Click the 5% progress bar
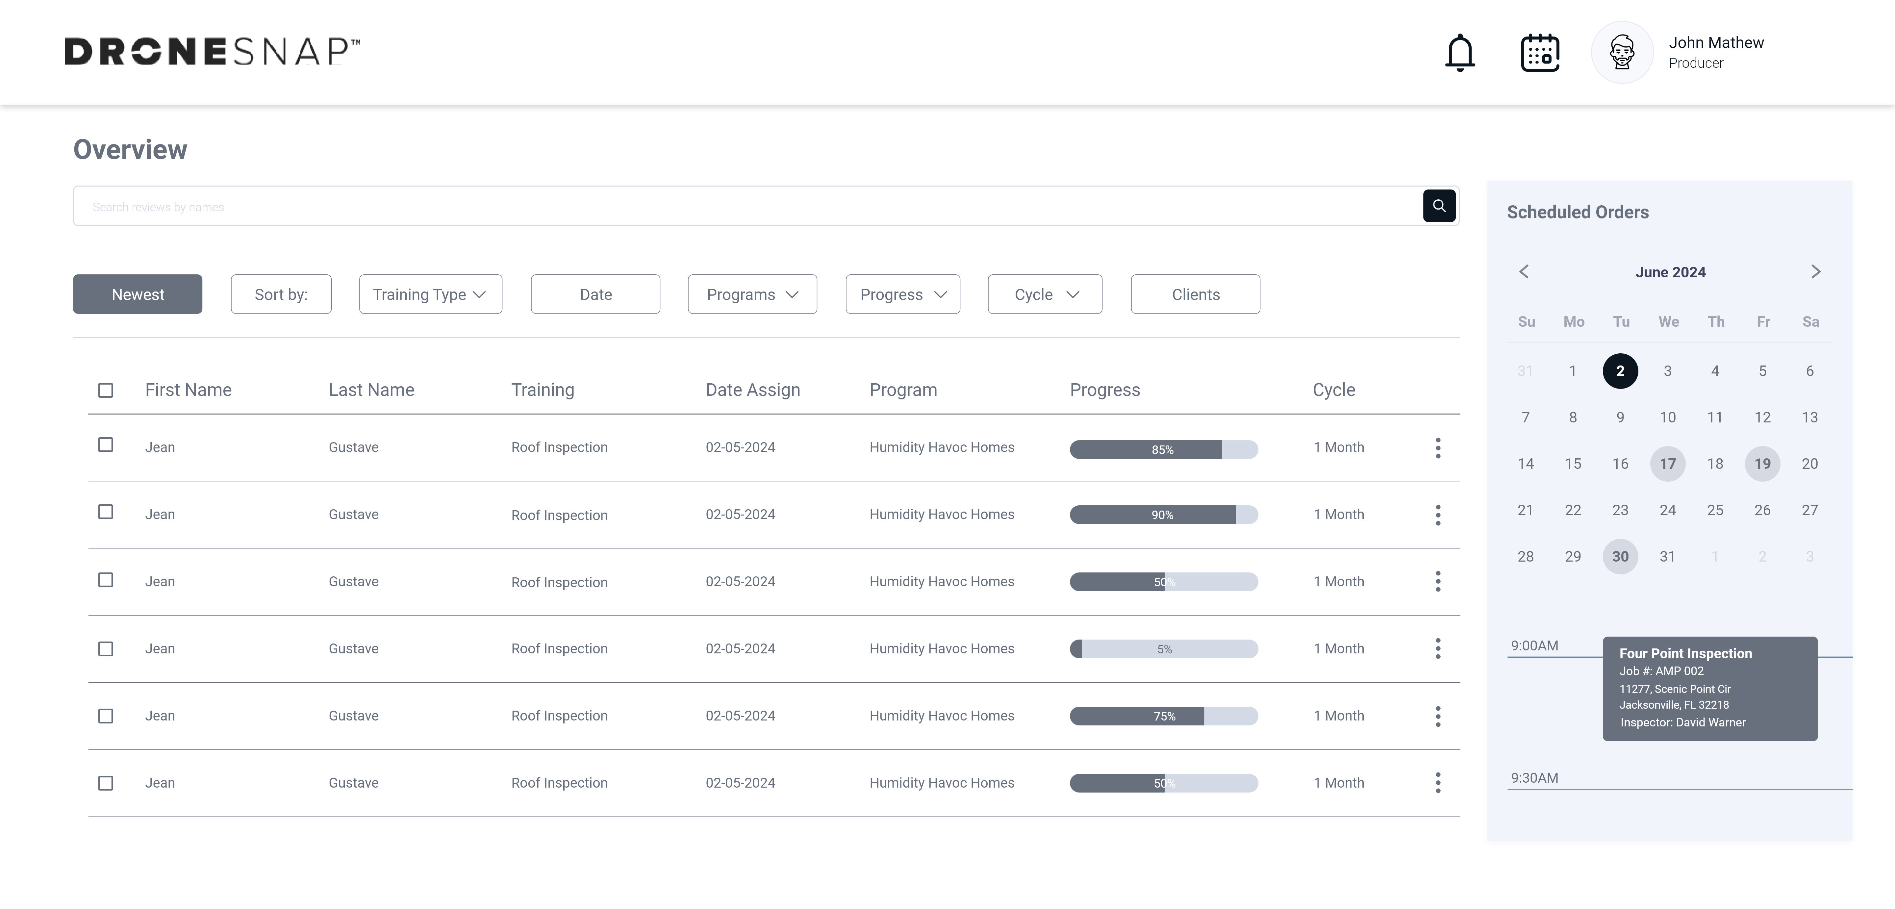1895x909 pixels. pyautogui.click(x=1164, y=649)
